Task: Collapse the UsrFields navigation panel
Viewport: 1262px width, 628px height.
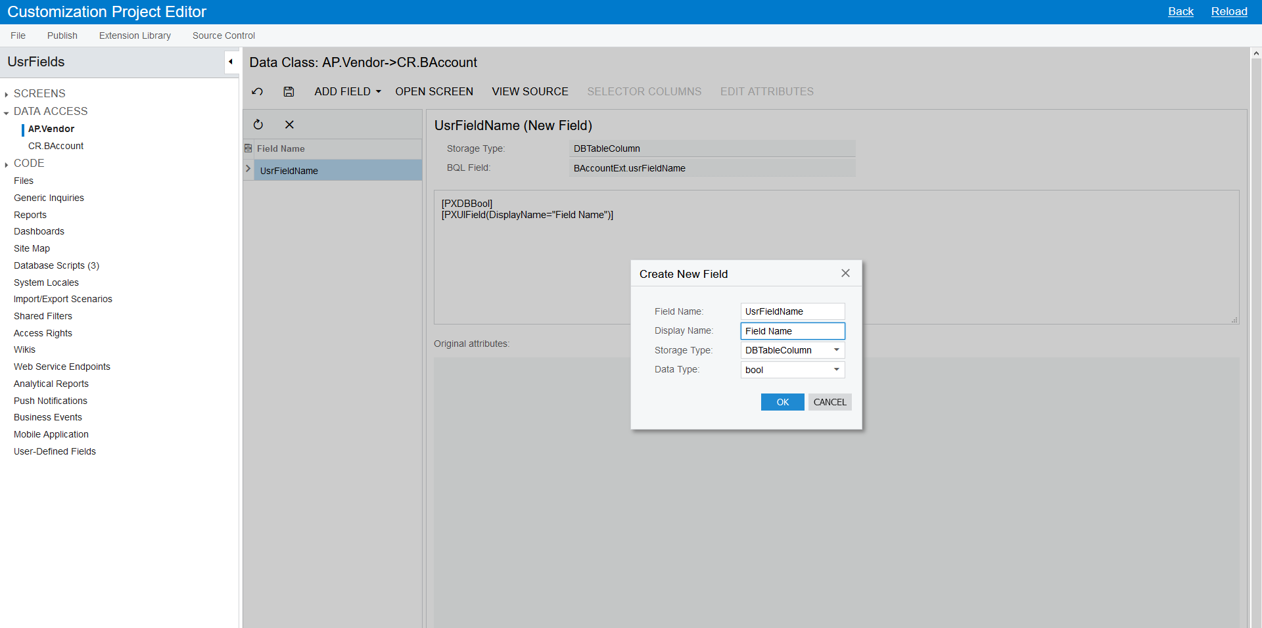Action: tap(231, 61)
